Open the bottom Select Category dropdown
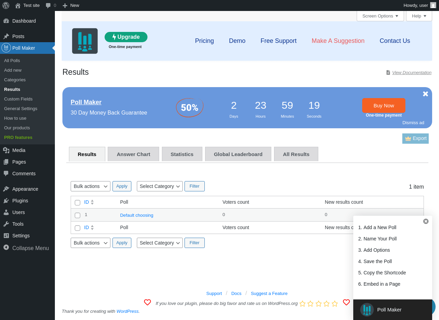 point(160,243)
